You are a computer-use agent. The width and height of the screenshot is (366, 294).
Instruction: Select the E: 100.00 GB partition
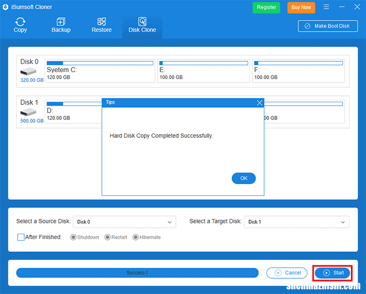point(204,71)
